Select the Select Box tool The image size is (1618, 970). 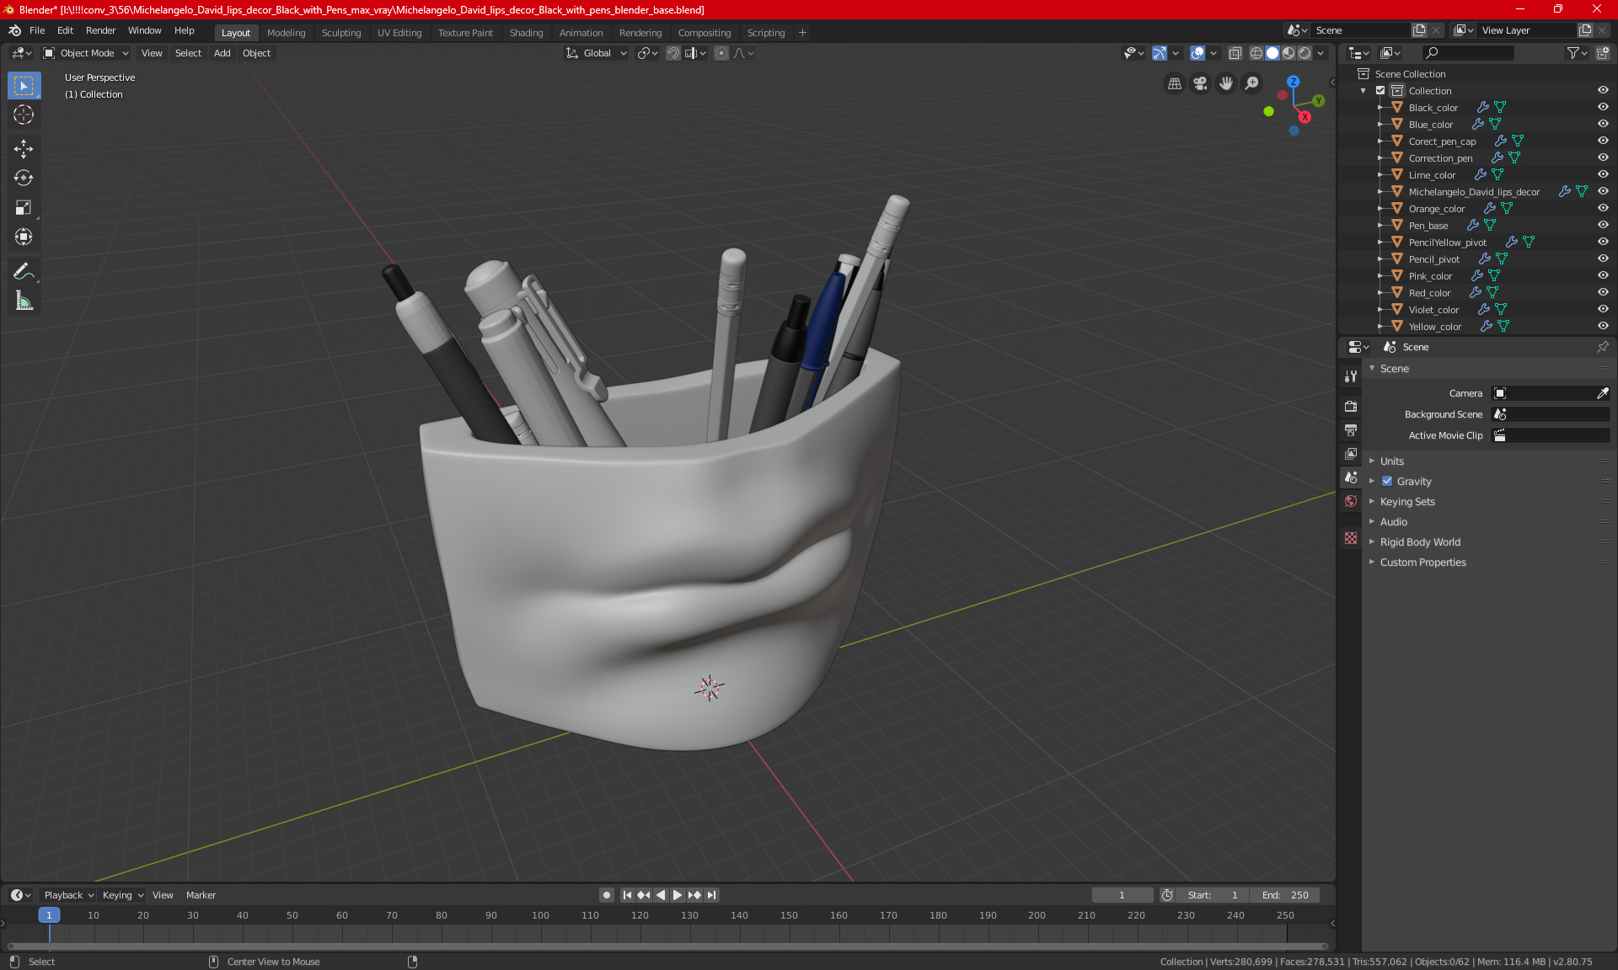coord(24,86)
